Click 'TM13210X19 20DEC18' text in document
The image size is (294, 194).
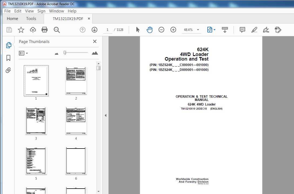coord(194,109)
